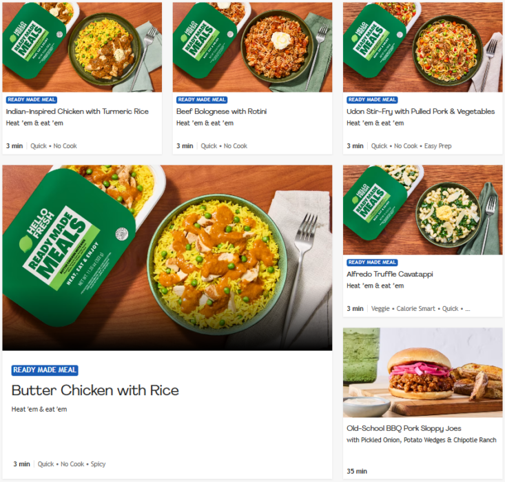Image resolution: width=505 pixels, height=482 pixels.
Task: Open the Indian-Inspired Chicken with Turmeric Rice photo
Action: pyautogui.click(x=82, y=47)
